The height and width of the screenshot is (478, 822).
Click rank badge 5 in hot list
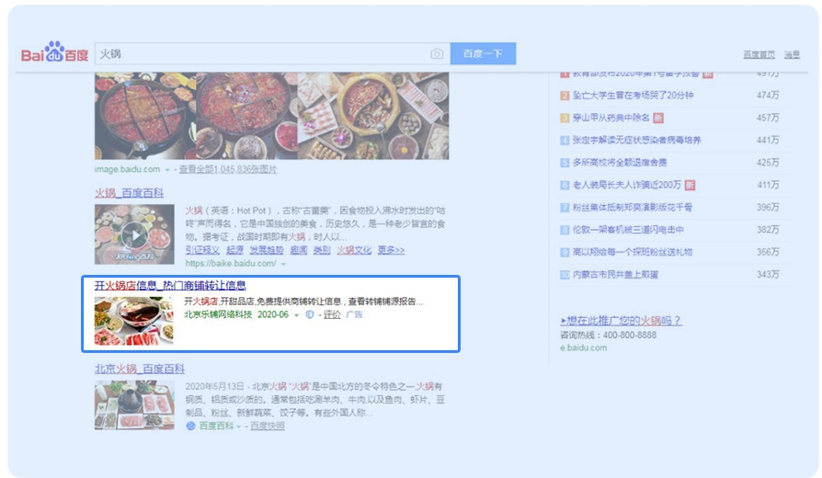565,163
